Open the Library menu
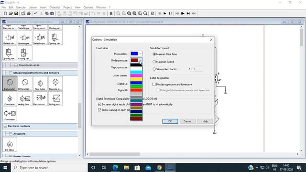This screenshot has width=306, height=172. [33, 7]
